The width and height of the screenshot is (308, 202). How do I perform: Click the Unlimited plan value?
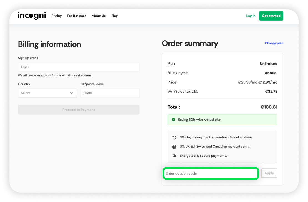point(269,64)
